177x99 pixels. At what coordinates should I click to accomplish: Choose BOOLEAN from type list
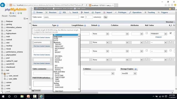click(59, 68)
